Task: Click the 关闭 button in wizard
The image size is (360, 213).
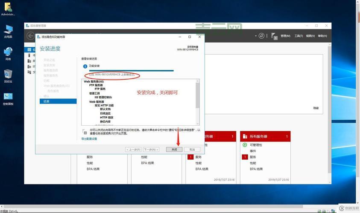Action: [174, 150]
